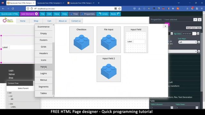Select the LABEL tree item
205x115 pixels.
tap(13, 107)
